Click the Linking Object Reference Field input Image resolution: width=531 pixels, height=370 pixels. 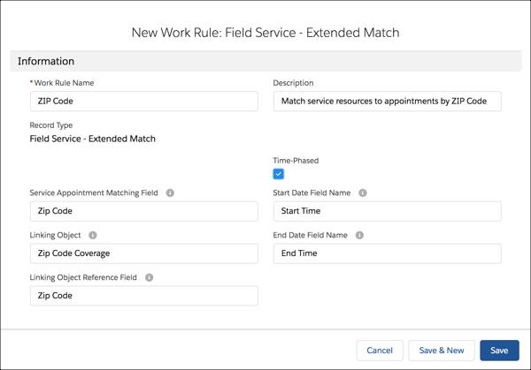144,296
